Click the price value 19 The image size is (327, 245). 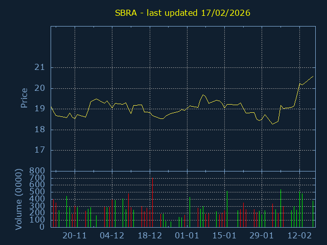point(40,109)
